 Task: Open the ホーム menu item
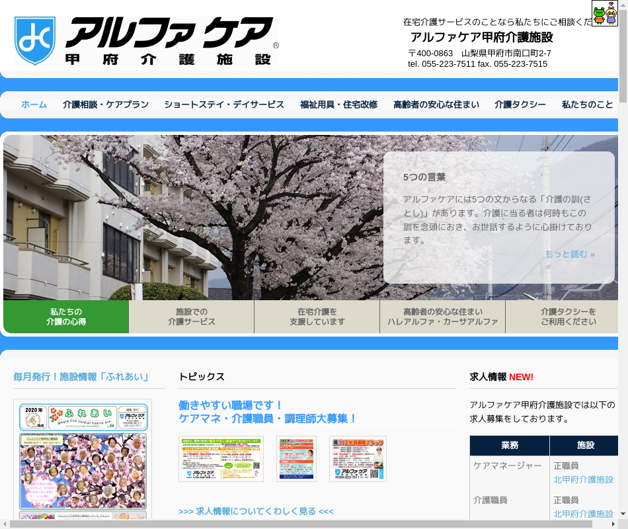click(34, 104)
